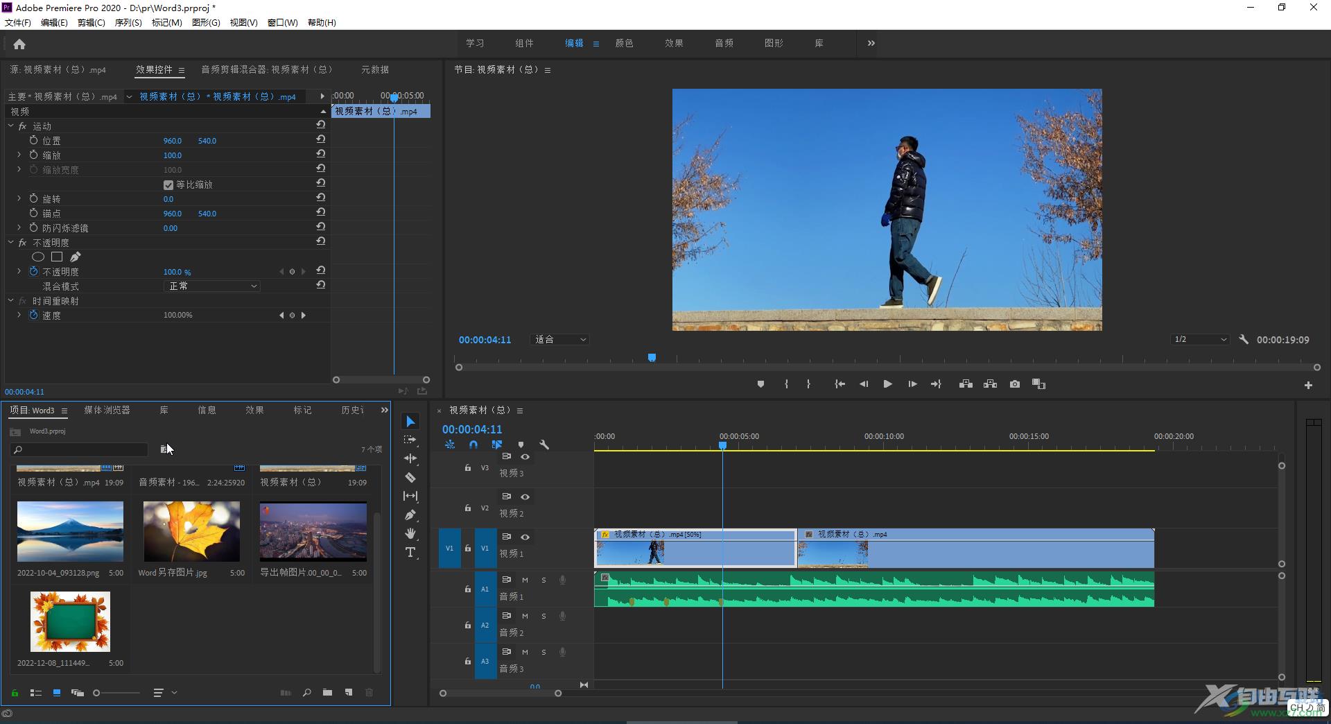Toggle uniform scale checkbox

[x=168, y=185]
